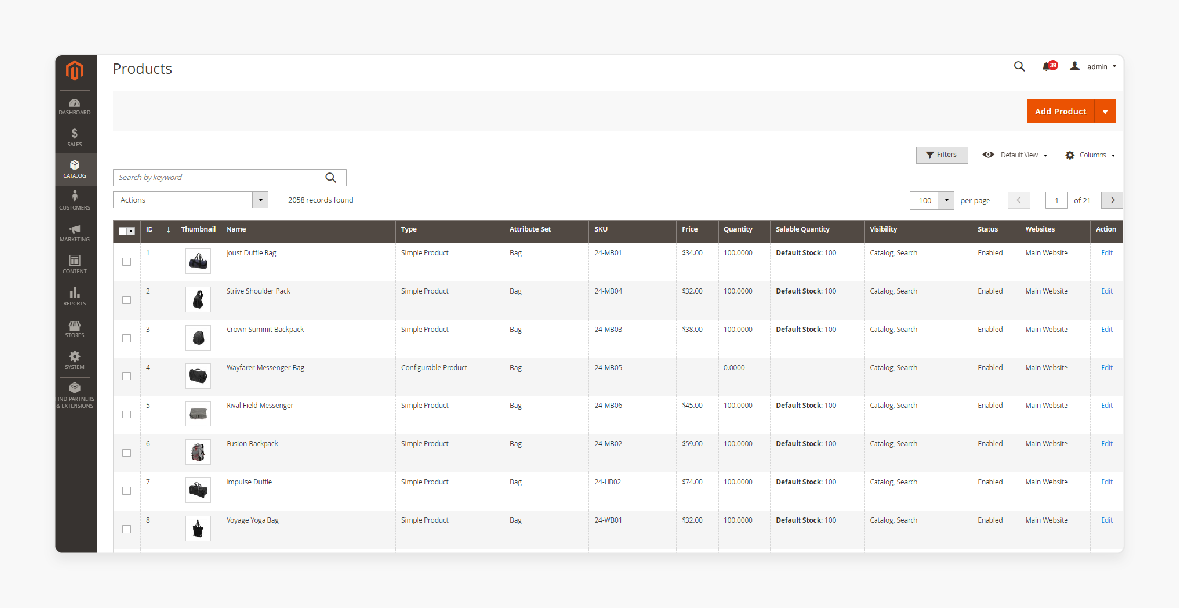Sort by Name column header

click(x=236, y=229)
